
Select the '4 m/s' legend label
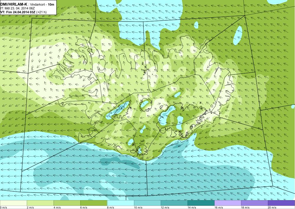point(57,208)
